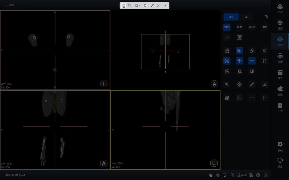Open the 报告 report section
This screenshot has width=289, height=180.
click(280, 74)
